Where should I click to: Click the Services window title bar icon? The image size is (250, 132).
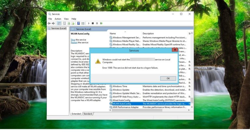click(49, 14)
